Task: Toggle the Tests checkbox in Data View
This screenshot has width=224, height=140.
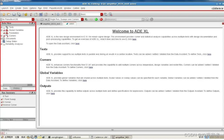Action: click(x=4, y=27)
